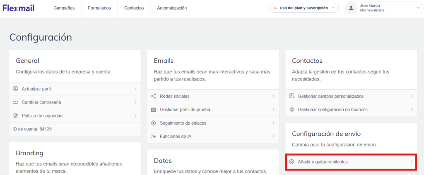Click the shield icon for Política de seguridad
This screenshot has width=424, height=175.
click(x=15, y=116)
